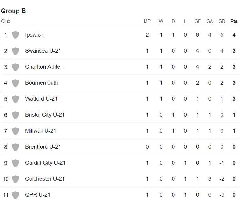Click the Millwall U-21 crest icon
The width and height of the screenshot is (241, 207).
click(x=15, y=131)
